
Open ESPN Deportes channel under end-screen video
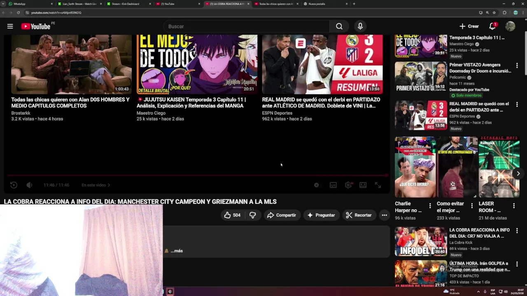(x=277, y=113)
